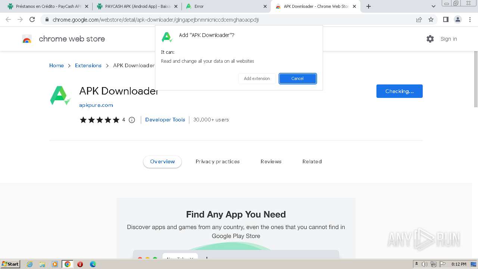Click the Sign in link
Viewport: 478px width, 269px height.
(448, 39)
